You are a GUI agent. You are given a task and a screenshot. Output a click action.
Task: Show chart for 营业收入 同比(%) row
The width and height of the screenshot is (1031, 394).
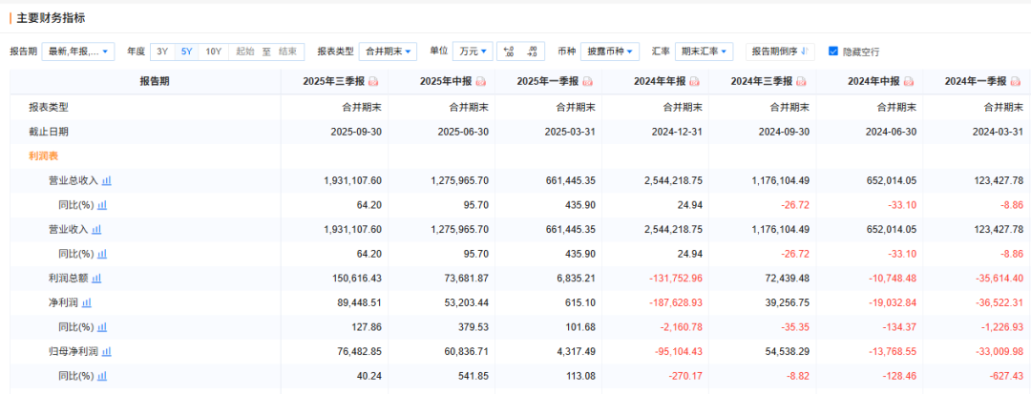[x=102, y=254]
